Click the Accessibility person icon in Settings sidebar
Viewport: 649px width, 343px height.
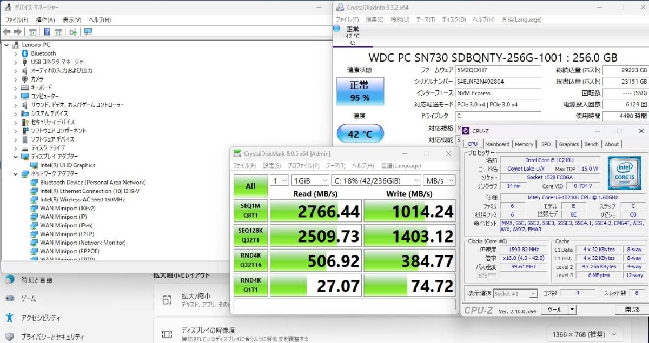pyautogui.click(x=10, y=318)
